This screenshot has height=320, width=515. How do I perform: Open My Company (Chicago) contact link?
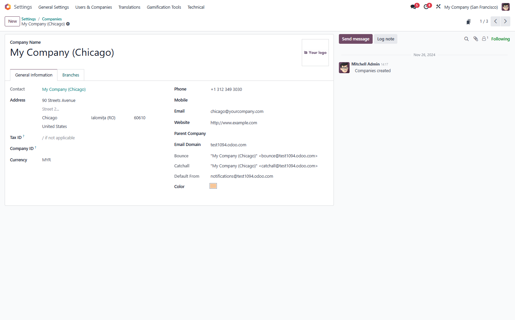[x=64, y=90]
